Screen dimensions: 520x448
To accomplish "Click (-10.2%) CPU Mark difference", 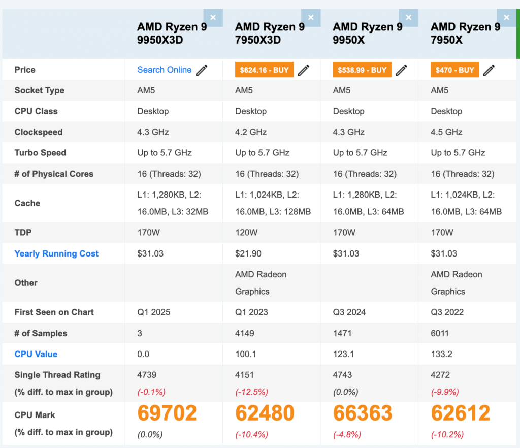I will pos(447,434).
